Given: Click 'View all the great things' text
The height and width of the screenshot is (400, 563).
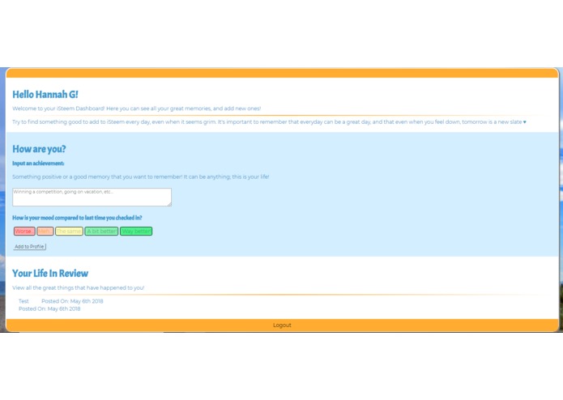Looking at the screenshot, I should click(x=79, y=287).
